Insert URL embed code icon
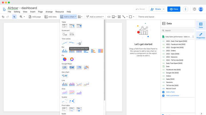The image size is (206, 115). tap(109, 17)
